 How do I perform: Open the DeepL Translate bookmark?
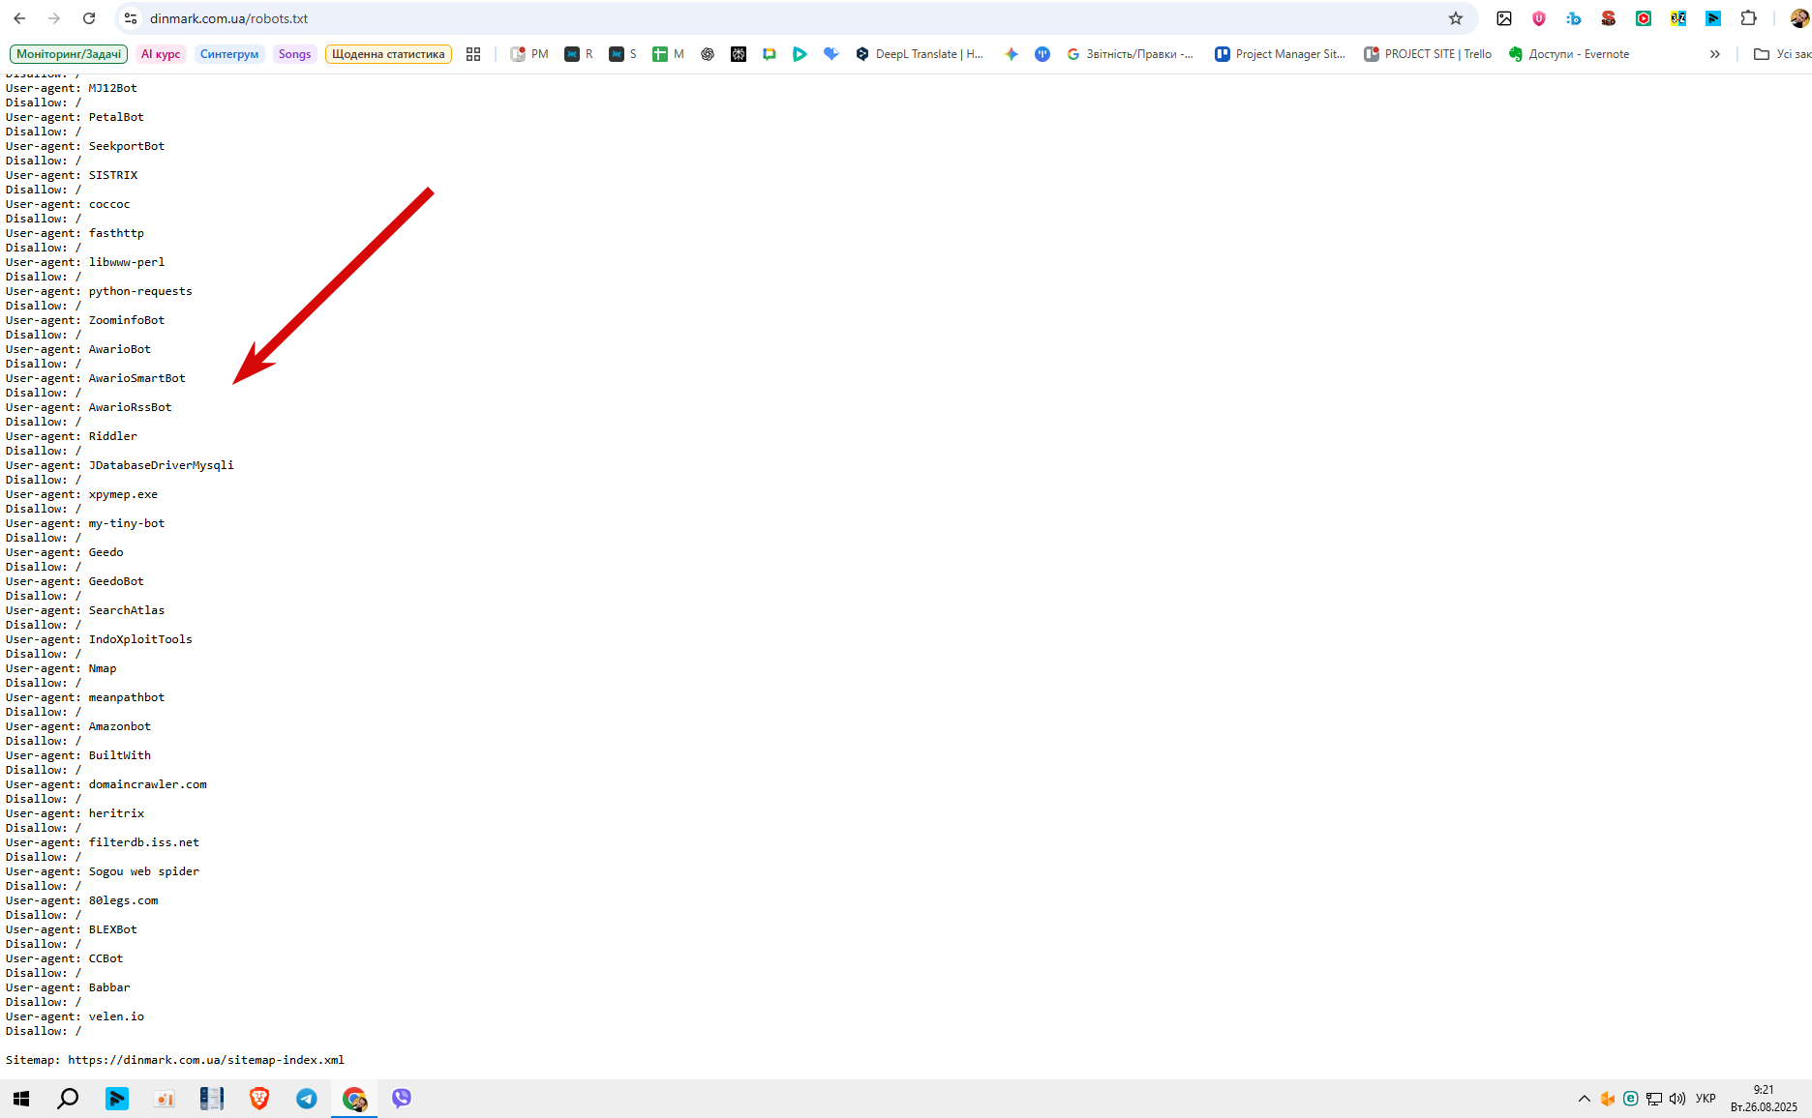point(920,54)
